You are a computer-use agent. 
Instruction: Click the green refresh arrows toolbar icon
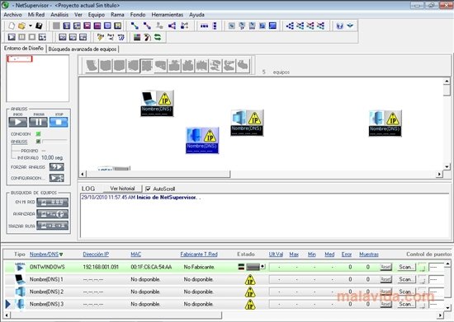[158, 37]
